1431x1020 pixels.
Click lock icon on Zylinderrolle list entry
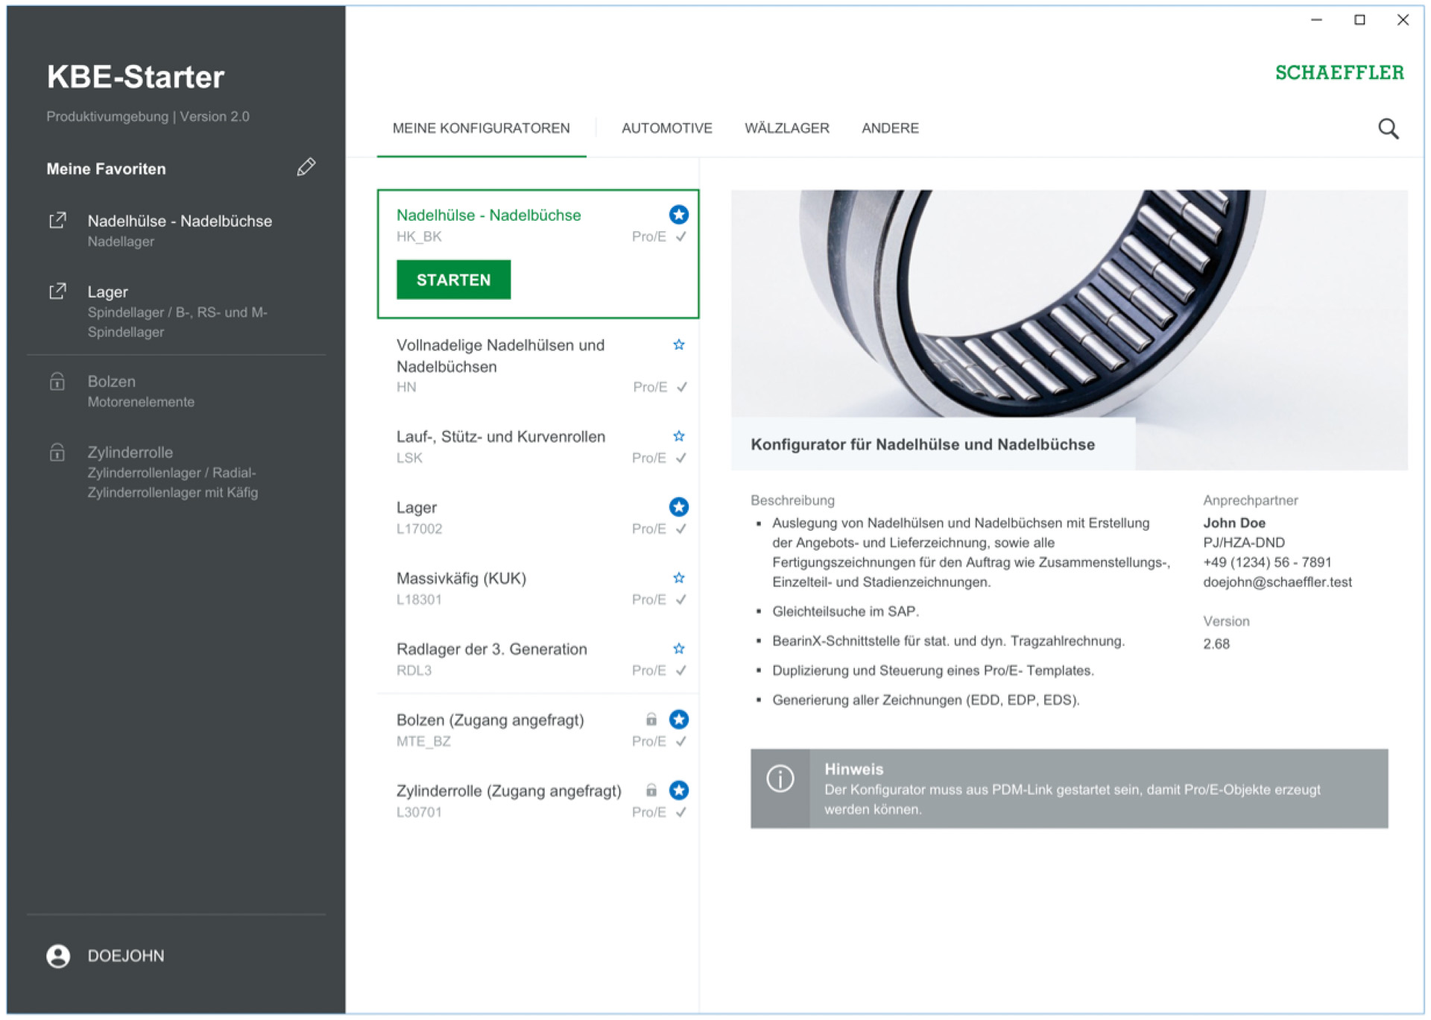click(651, 790)
